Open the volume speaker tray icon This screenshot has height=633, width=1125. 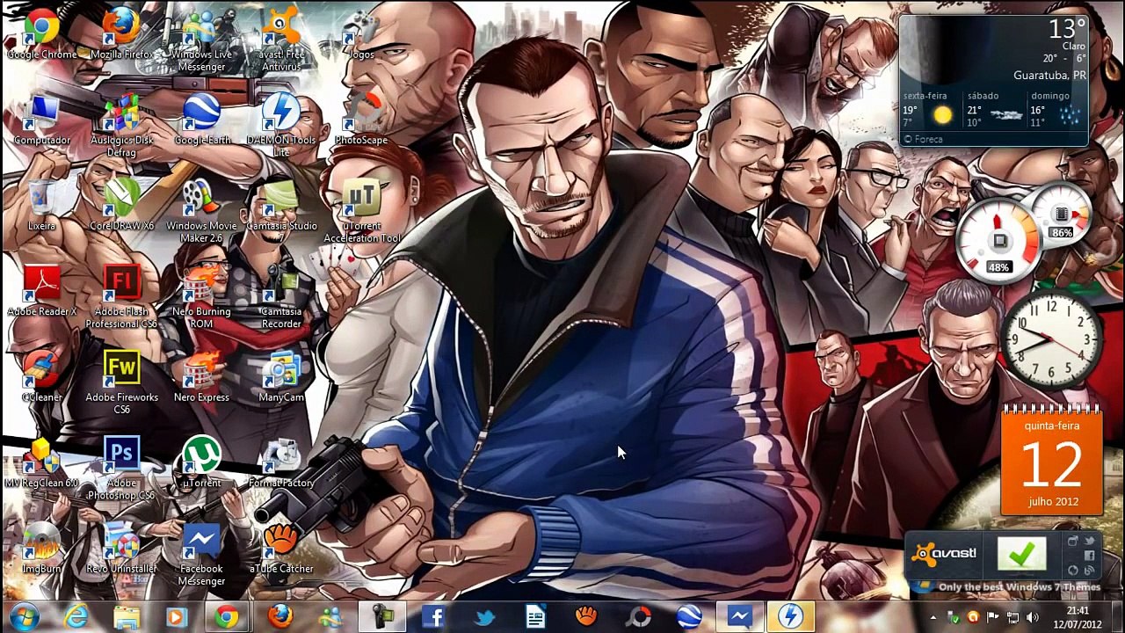click(1032, 618)
